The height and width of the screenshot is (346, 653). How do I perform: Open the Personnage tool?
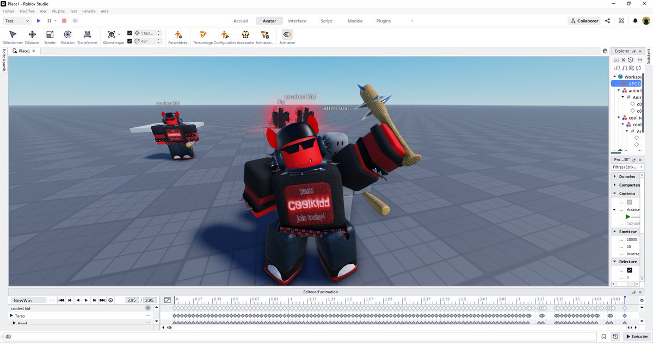203,36
